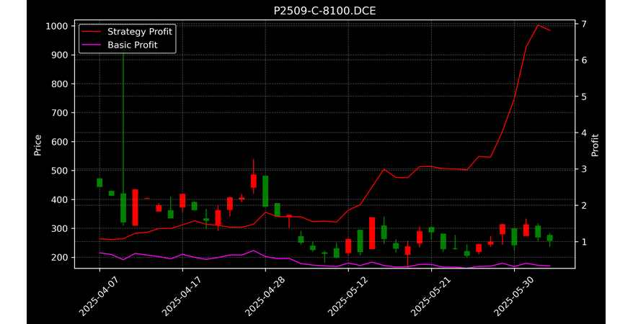Click the magenta Basic Profit legend line

click(x=92, y=45)
